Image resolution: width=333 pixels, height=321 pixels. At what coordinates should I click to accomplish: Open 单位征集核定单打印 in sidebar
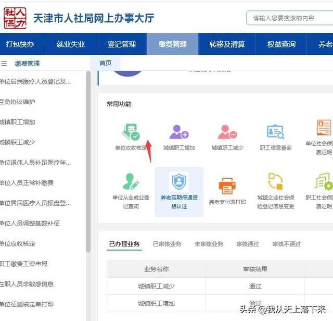pyautogui.click(x=27, y=304)
